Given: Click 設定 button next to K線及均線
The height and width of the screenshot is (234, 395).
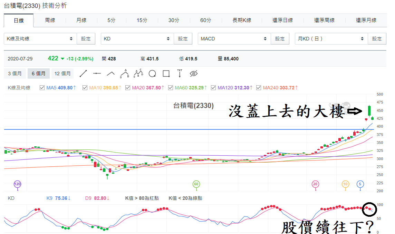Looking at the screenshot, I should [86, 39].
